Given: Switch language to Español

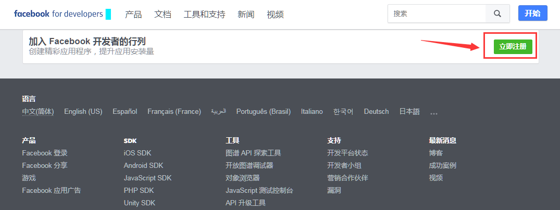Looking at the screenshot, I should click(125, 112).
